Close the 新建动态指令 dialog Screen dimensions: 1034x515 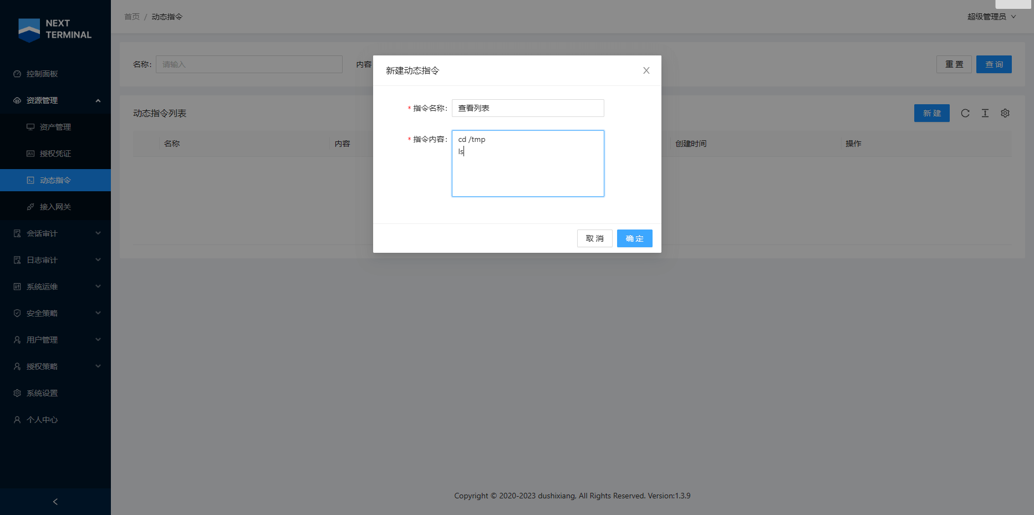click(646, 70)
